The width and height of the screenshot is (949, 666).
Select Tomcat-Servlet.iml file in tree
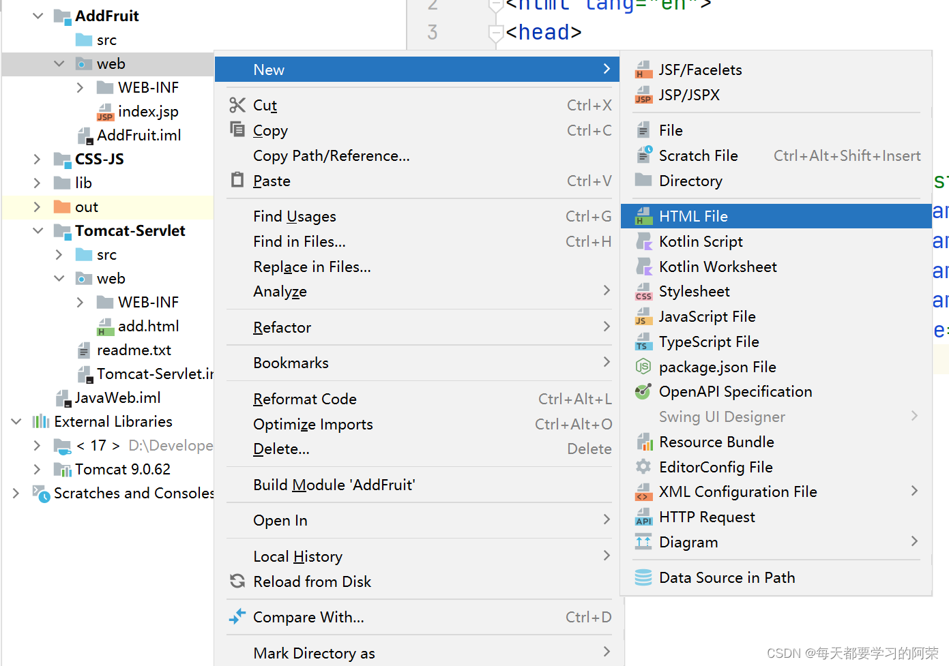point(155,374)
